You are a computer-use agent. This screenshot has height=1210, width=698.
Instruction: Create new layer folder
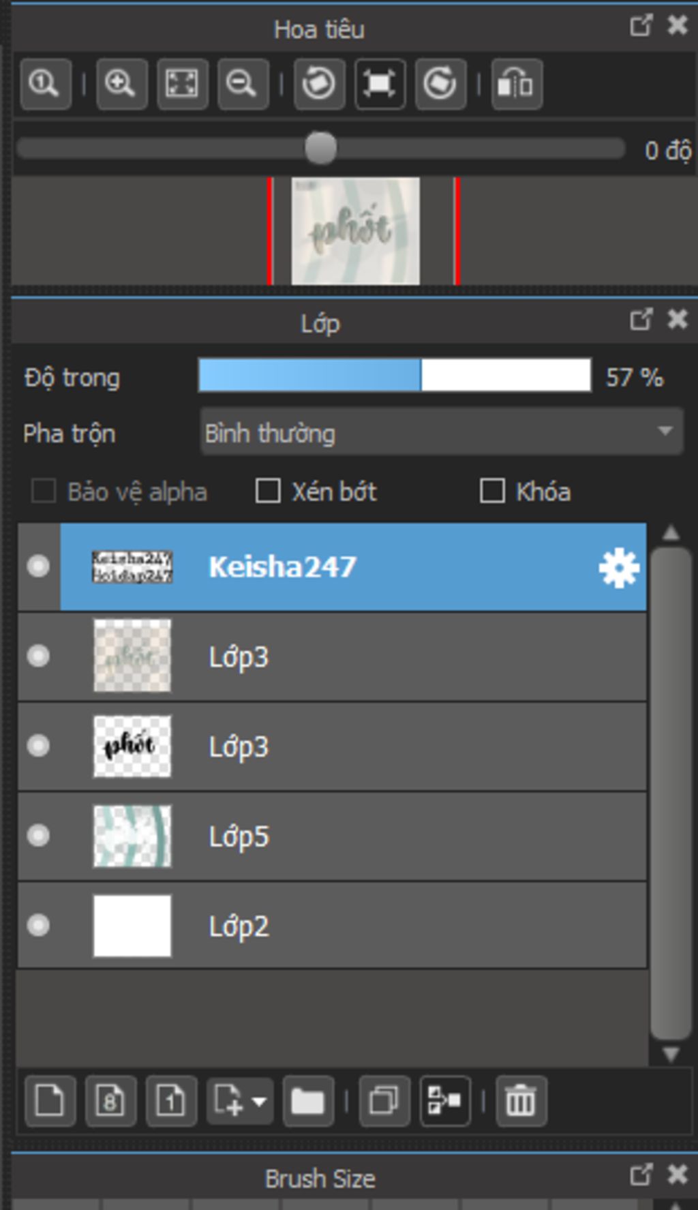pyautogui.click(x=307, y=1100)
